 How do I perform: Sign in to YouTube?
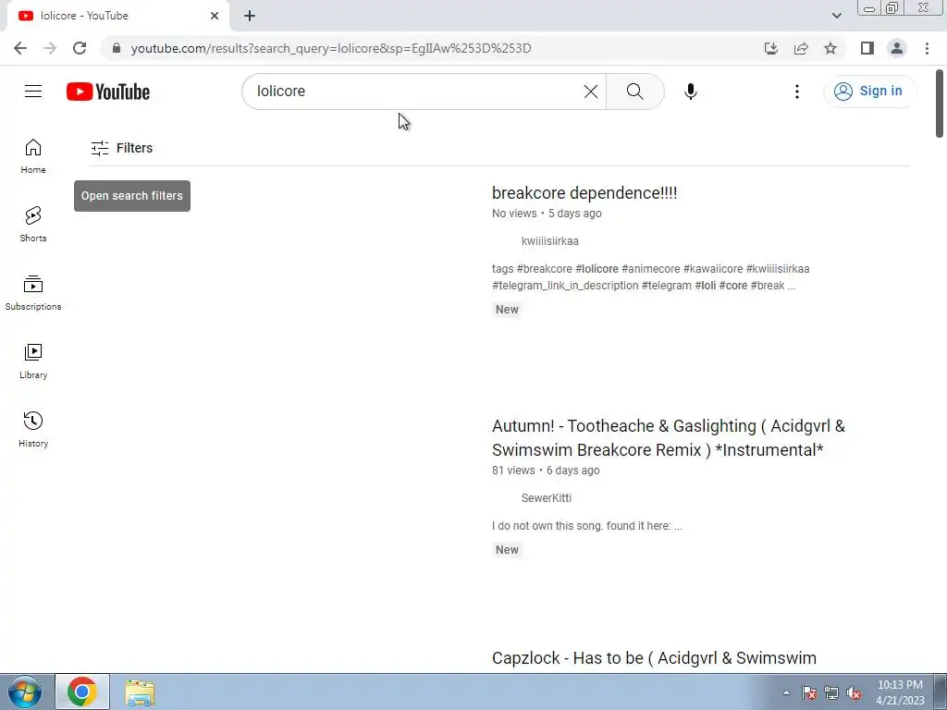pyautogui.click(x=869, y=92)
